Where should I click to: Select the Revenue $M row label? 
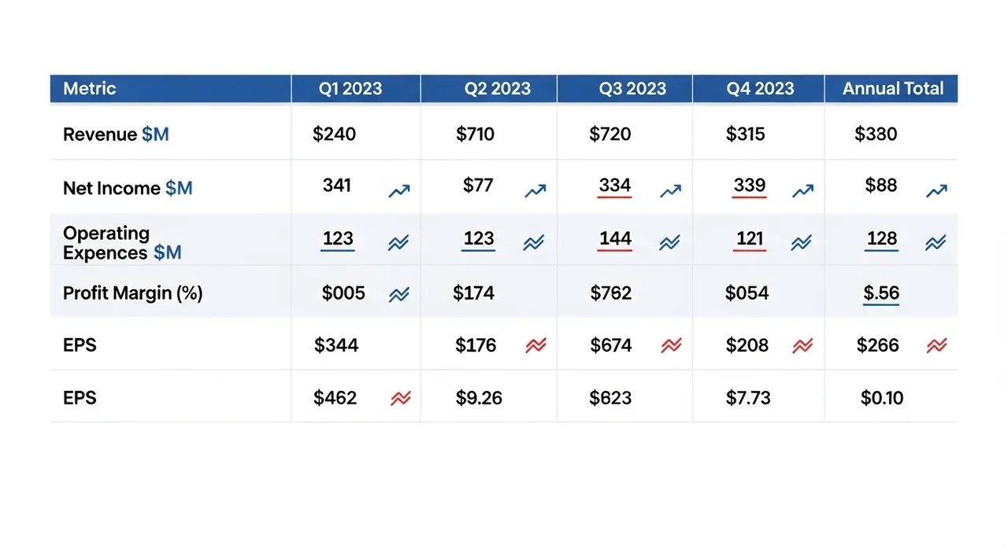116,134
